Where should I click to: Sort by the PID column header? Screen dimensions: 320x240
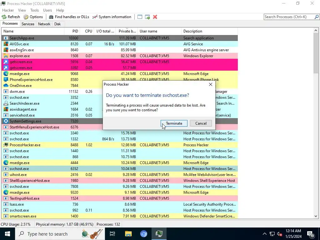(x=72, y=31)
